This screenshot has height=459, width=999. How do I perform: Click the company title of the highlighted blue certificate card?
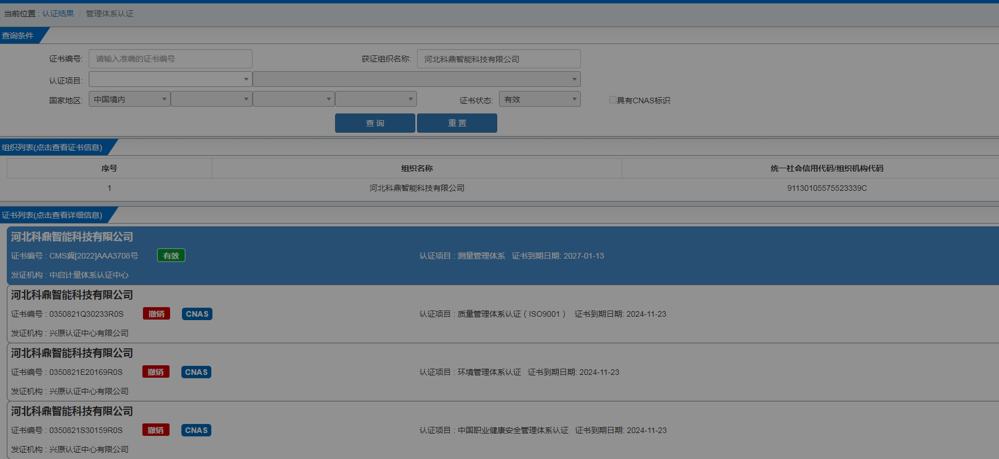click(72, 237)
